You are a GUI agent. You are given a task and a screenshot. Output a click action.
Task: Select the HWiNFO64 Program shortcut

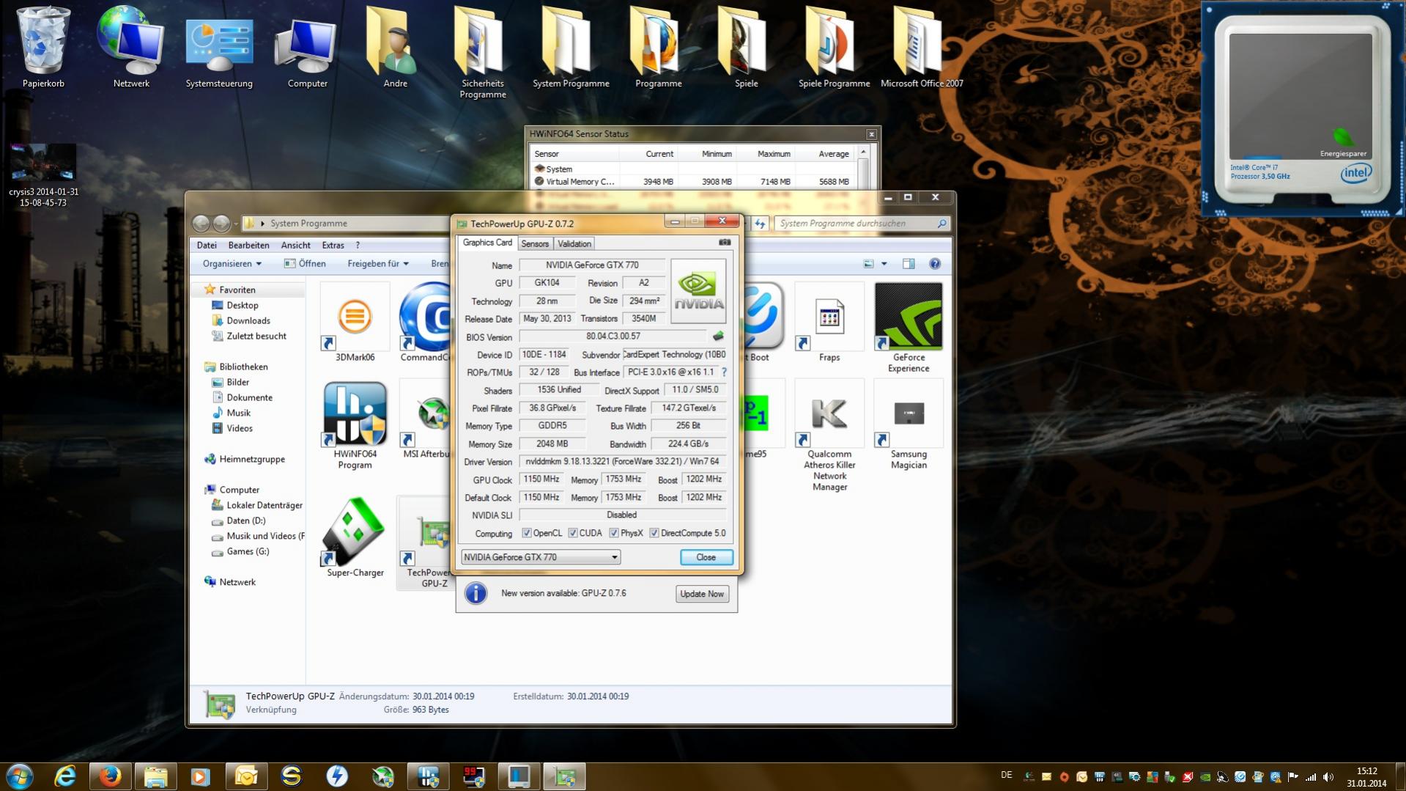tap(355, 425)
